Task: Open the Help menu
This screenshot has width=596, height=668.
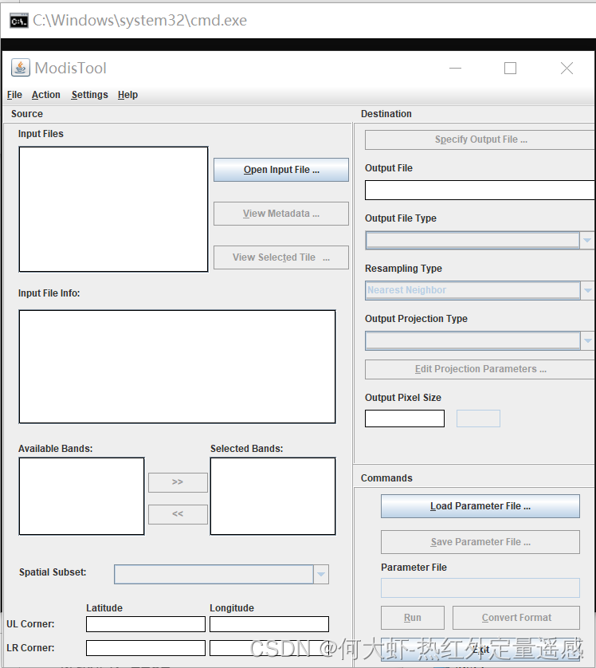Action: pyautogui.click(x=127, y=95)
